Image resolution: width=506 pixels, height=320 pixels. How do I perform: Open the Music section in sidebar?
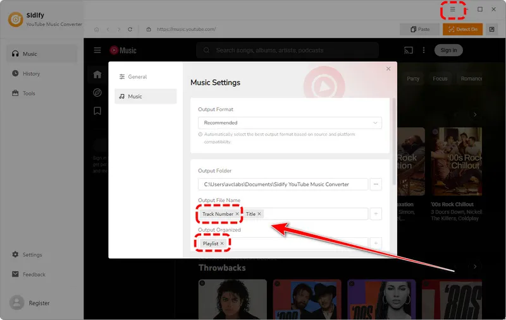point(42,54)
